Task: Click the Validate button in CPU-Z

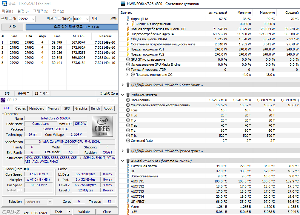Action: 84,211
